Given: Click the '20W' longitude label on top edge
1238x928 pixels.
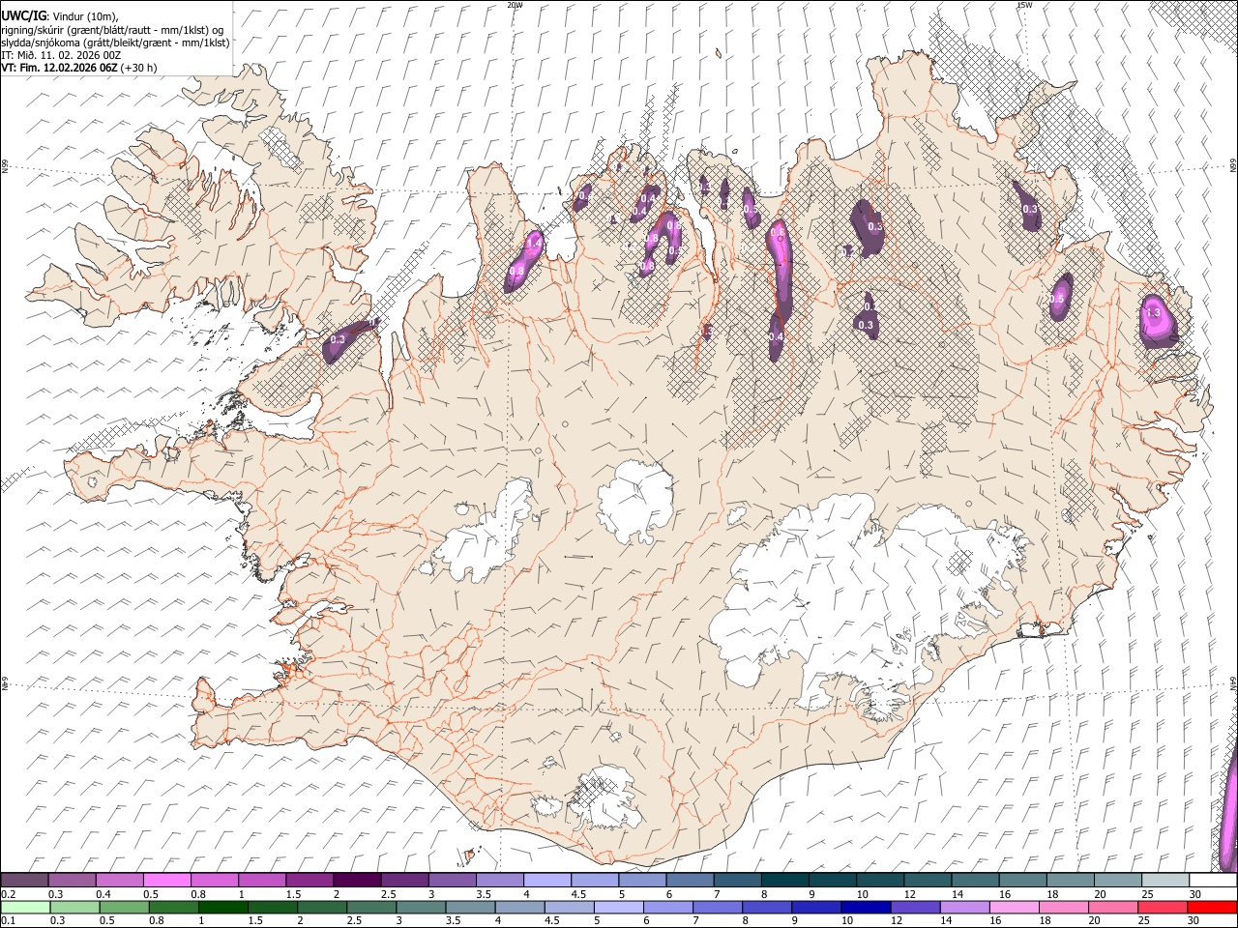Looking at the screenshot, I should click(x=516, y=5).
